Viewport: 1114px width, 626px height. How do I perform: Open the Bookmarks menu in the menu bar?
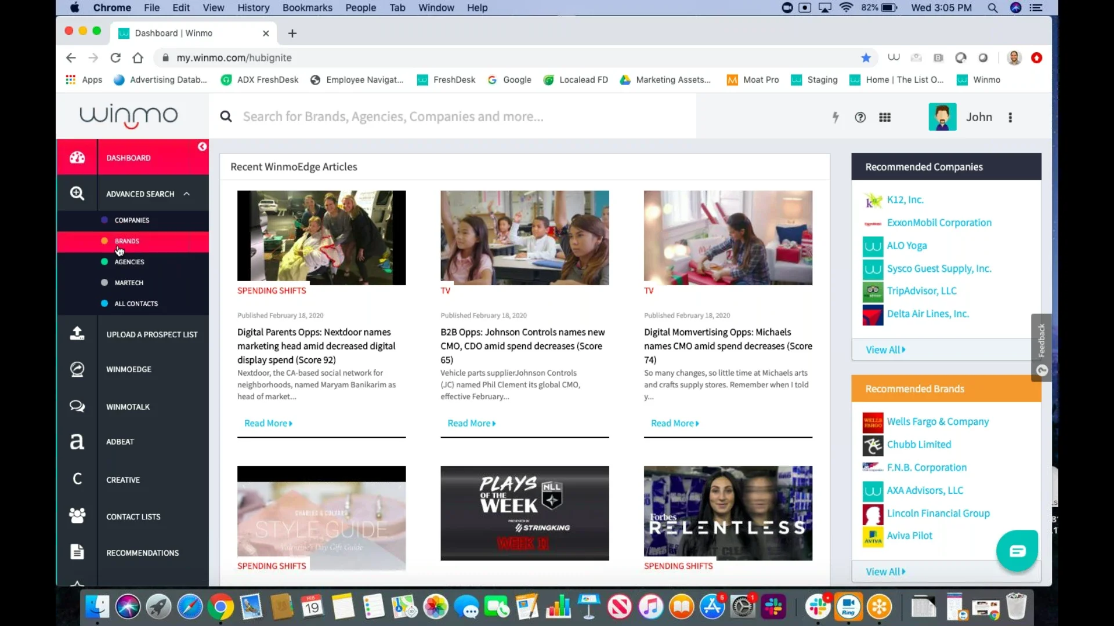click(307, 8)
